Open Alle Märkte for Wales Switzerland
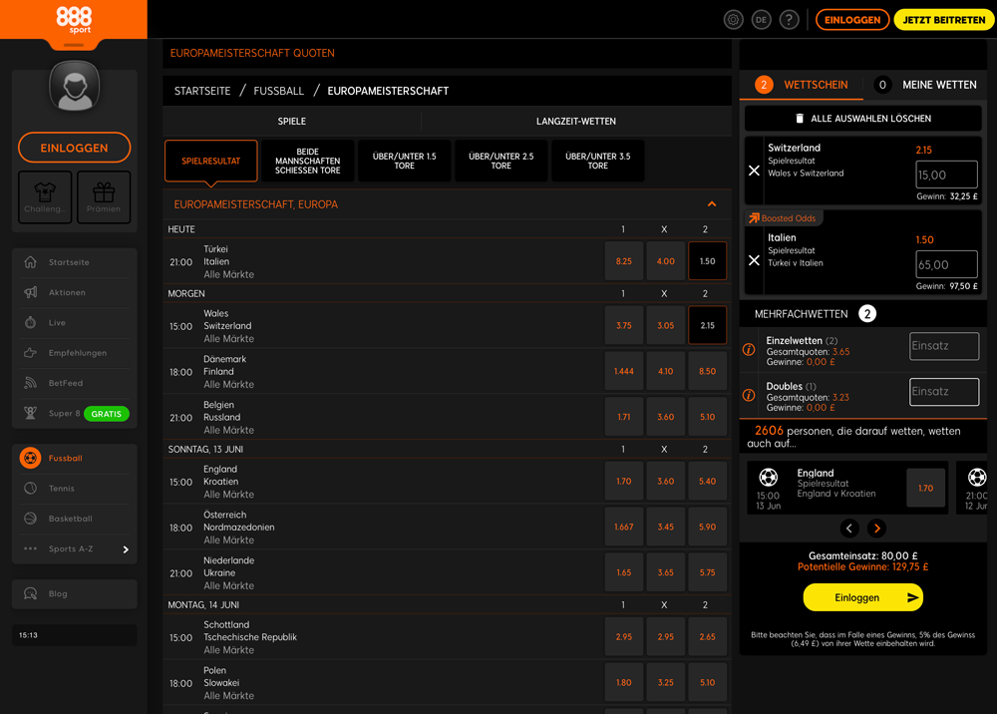The width and height of the screenshot is (997, 714). click(229, 339)
